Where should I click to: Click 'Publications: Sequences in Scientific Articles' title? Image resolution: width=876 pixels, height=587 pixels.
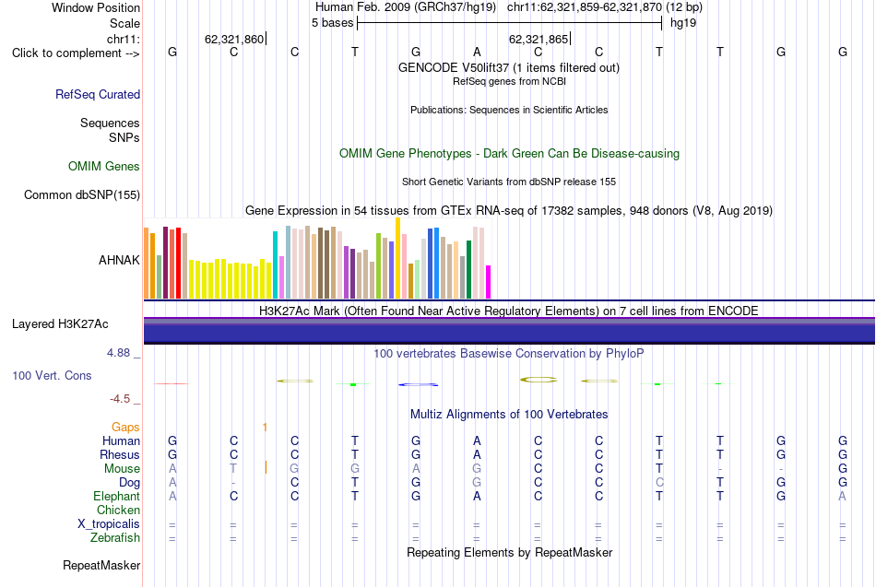coord(509,110)
